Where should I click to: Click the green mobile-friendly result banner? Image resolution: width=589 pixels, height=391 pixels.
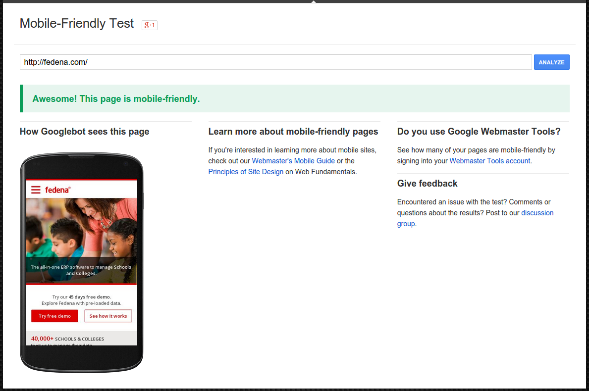click(295, 98)
